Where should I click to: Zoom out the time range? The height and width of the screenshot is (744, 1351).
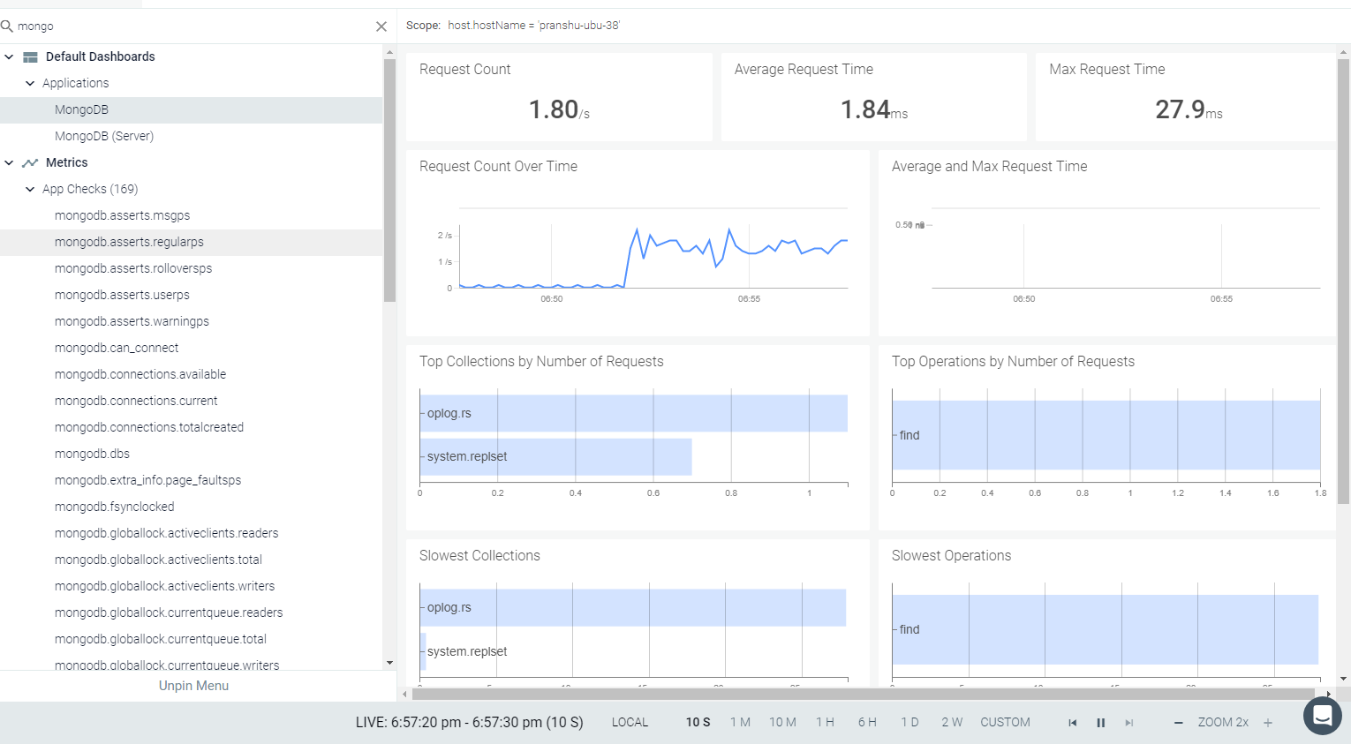point(1178,723)
